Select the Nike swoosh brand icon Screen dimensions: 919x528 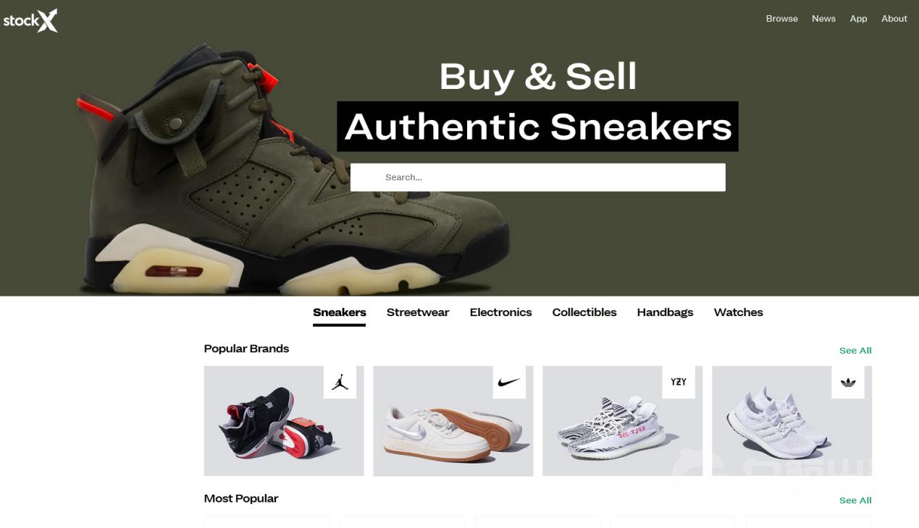click(509, 382)
